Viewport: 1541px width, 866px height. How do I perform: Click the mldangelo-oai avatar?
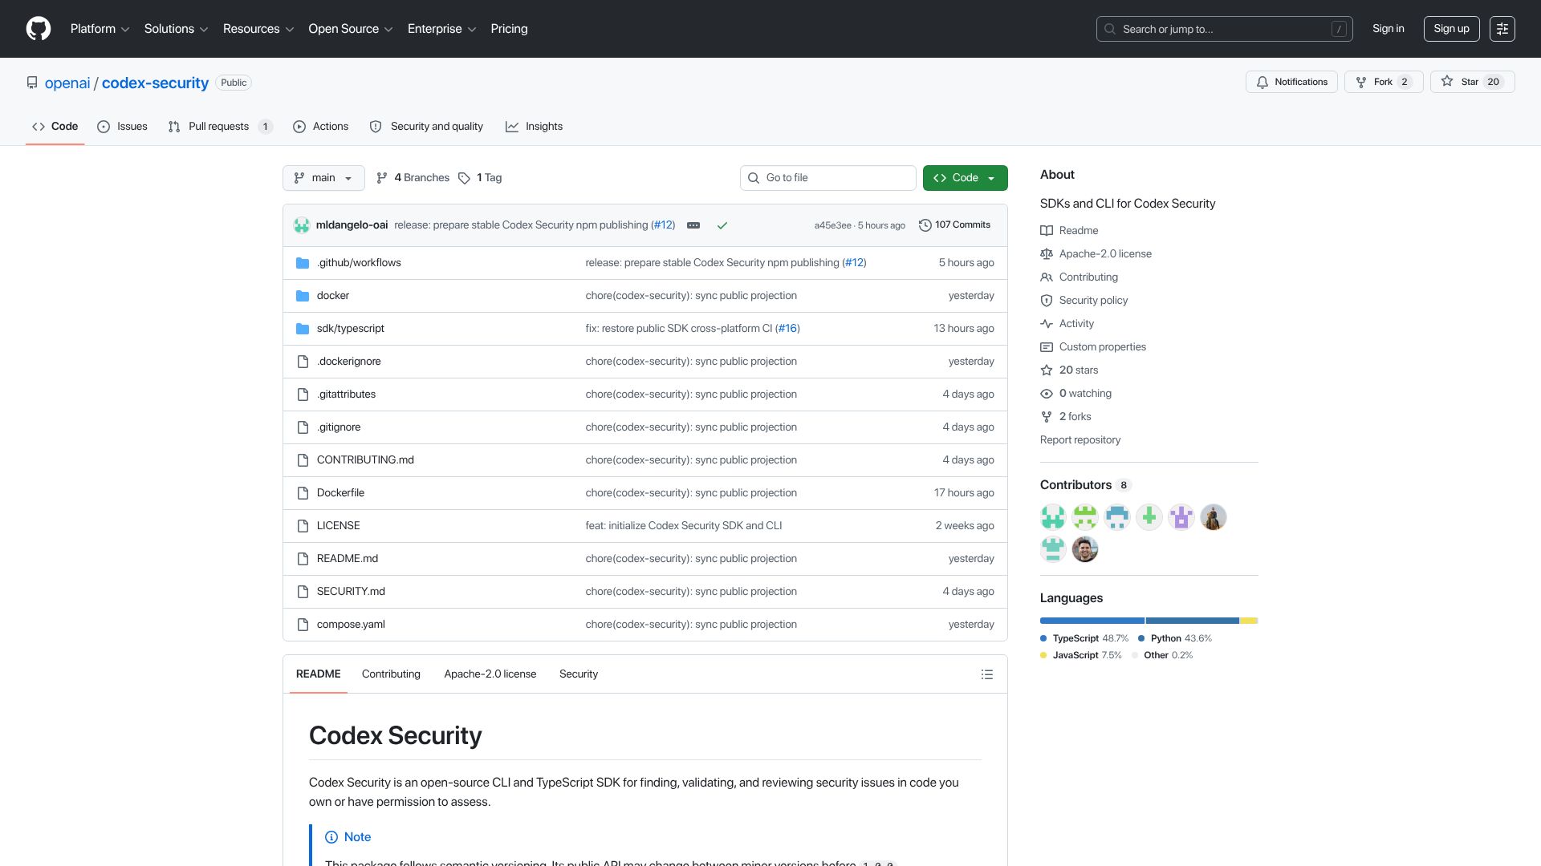(302, 225)
